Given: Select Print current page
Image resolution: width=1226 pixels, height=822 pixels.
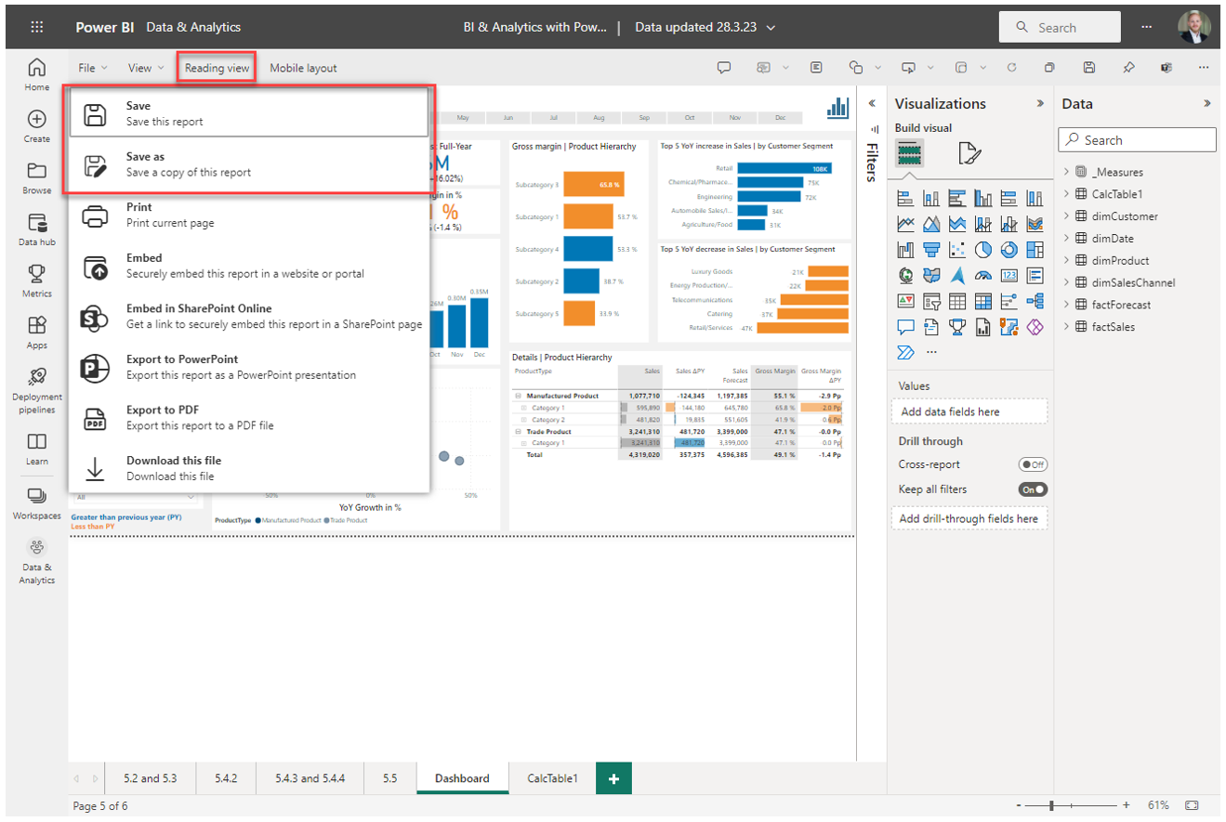Looking at the screenshot, I should pyautogui.click(x=249, y=215).
